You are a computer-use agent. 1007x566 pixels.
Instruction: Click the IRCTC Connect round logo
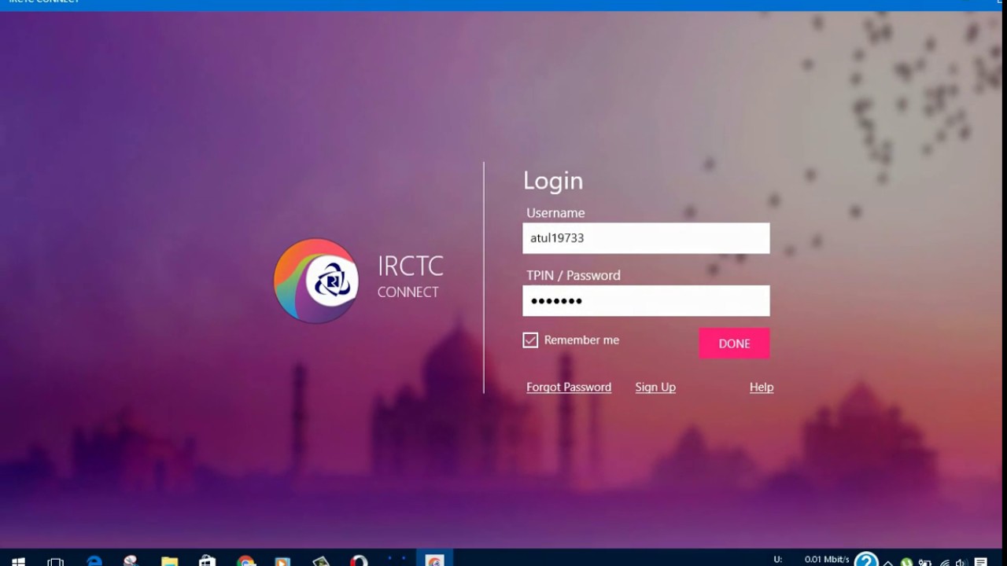coord(316,281)
